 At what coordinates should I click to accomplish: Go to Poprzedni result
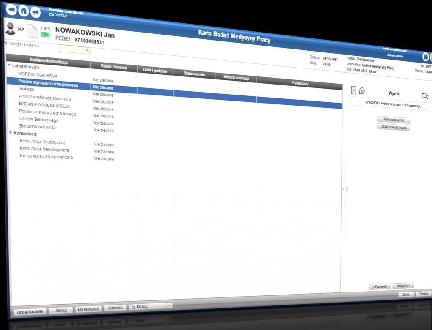click(380, 286)
